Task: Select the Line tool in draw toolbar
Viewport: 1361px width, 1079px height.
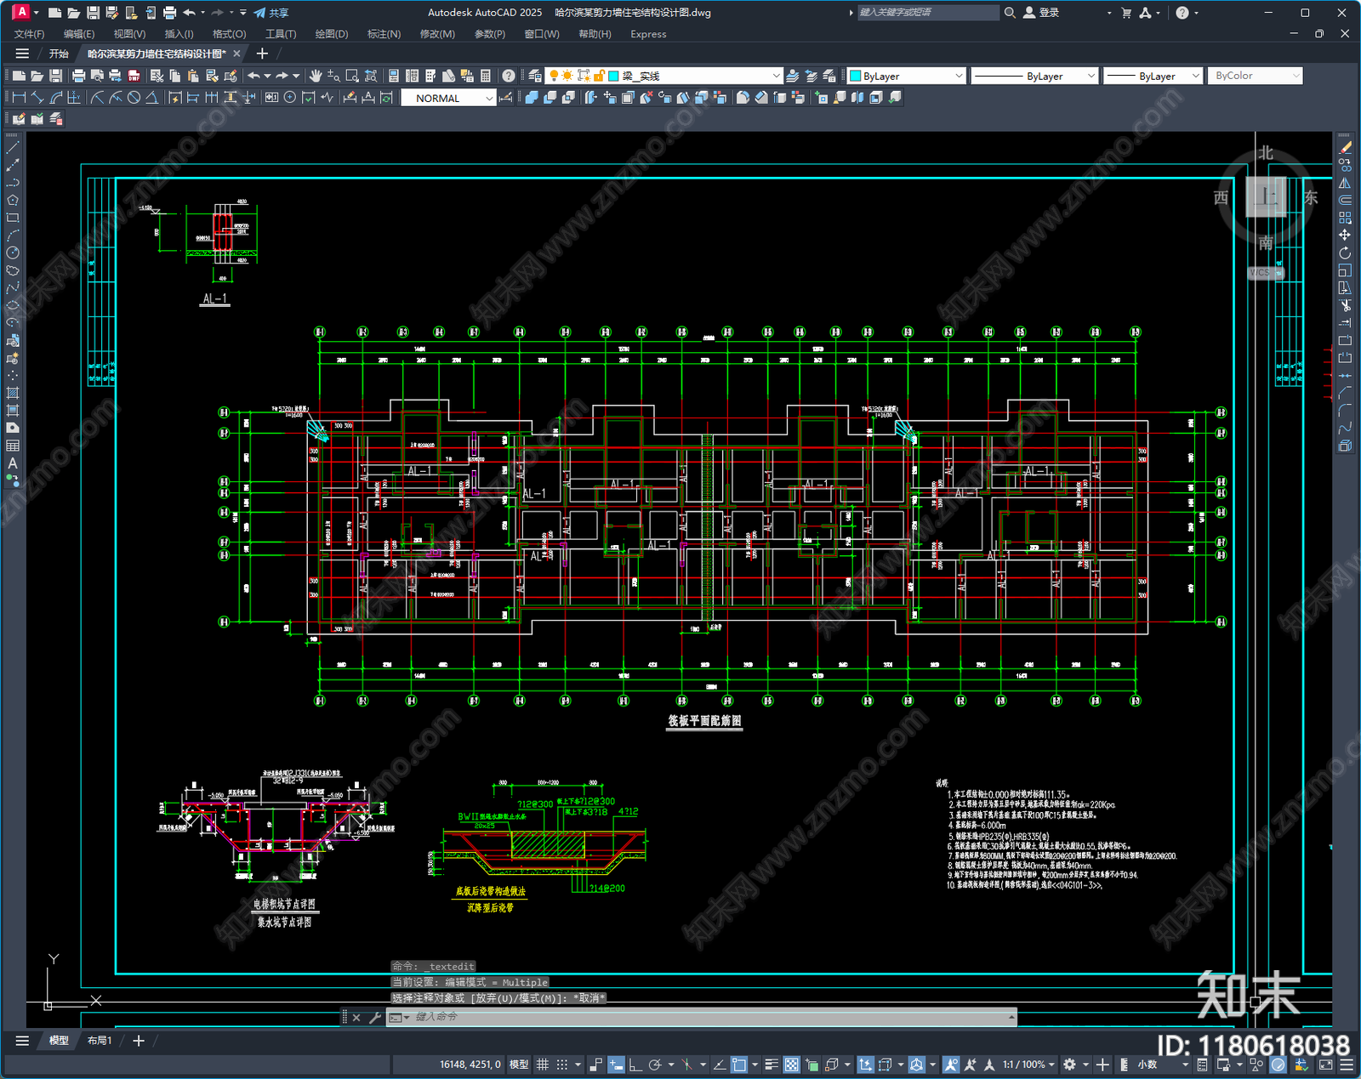Action: click(x=13, y=148)
